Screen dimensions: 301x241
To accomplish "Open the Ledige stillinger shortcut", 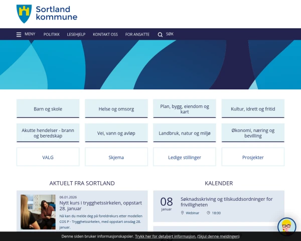I will tap(185, 157).
